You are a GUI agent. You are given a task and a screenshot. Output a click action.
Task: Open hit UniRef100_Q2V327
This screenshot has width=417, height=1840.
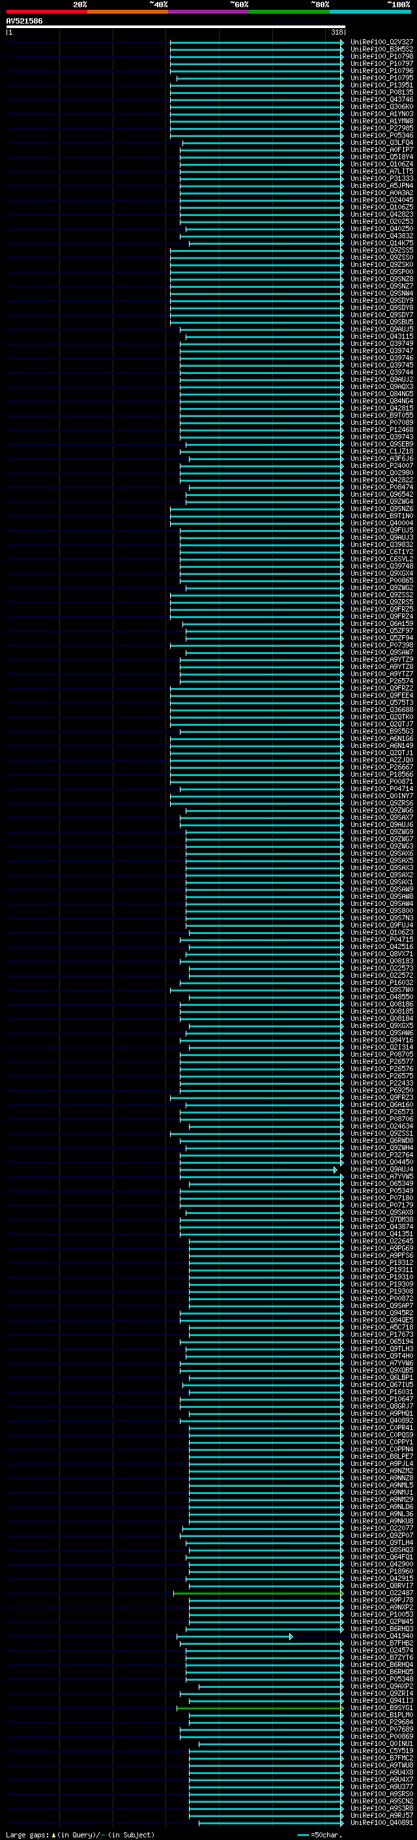[x=382, y=42]
